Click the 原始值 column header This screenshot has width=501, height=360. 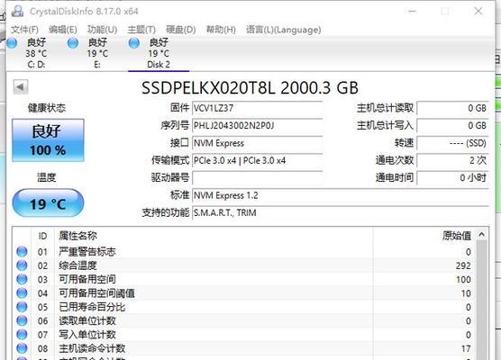(x=424, y=236)
